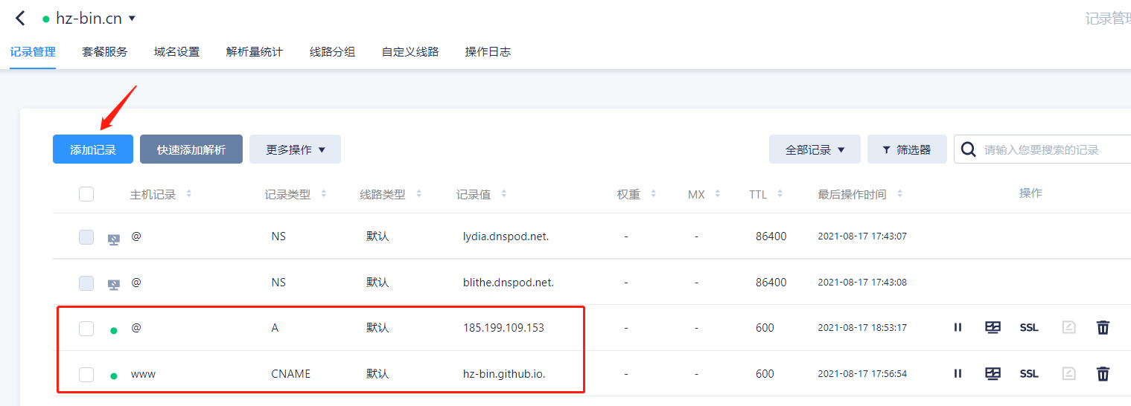Open the 自定义线路 tab
Screen dimensions: 1131x406
coord(410,52)
